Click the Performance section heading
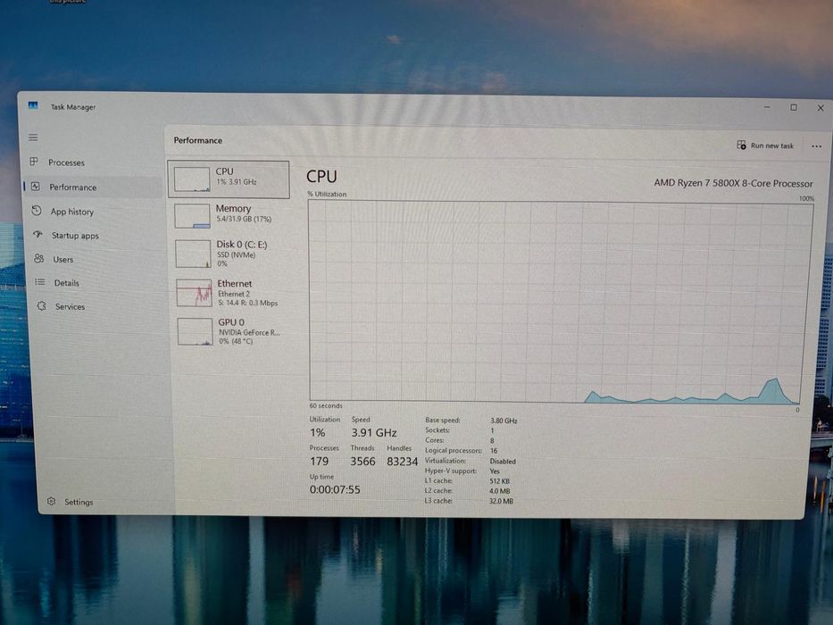The width and height of the screenshot is (833, 625). [x=197, y=140]
